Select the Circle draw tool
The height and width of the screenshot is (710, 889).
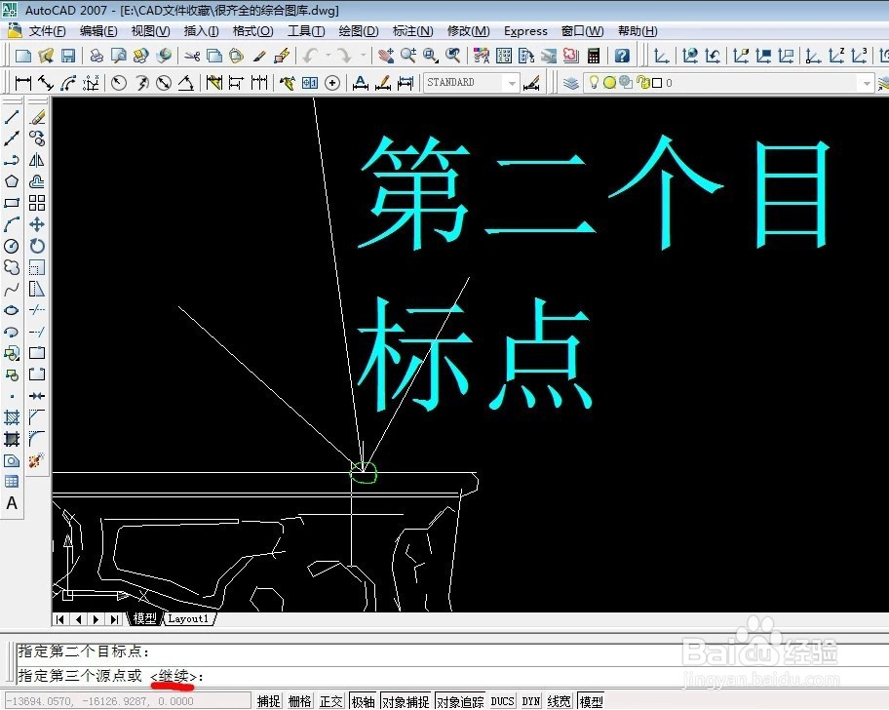[12, 246]
